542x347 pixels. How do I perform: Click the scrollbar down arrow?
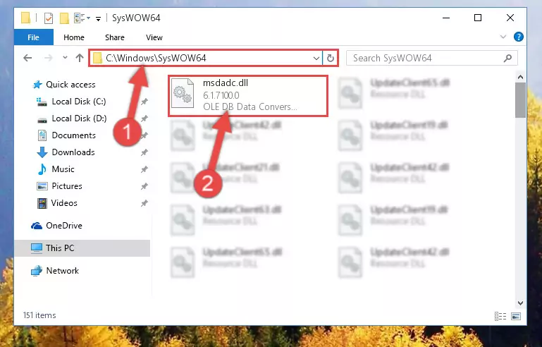(x=520, y=303)
